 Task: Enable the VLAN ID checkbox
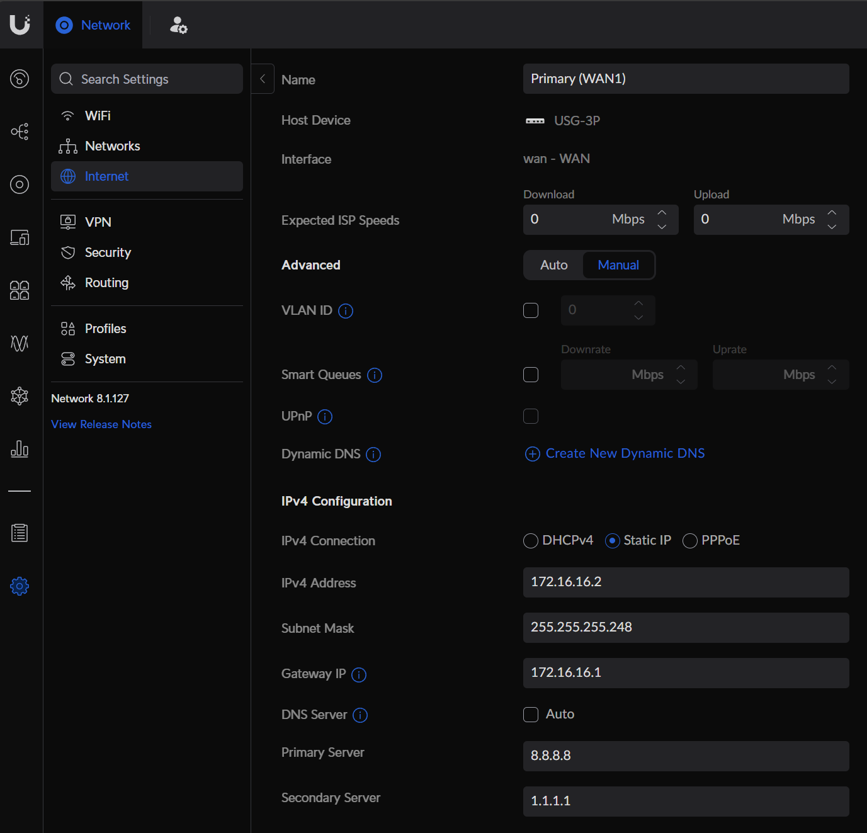tap(531, 310)
